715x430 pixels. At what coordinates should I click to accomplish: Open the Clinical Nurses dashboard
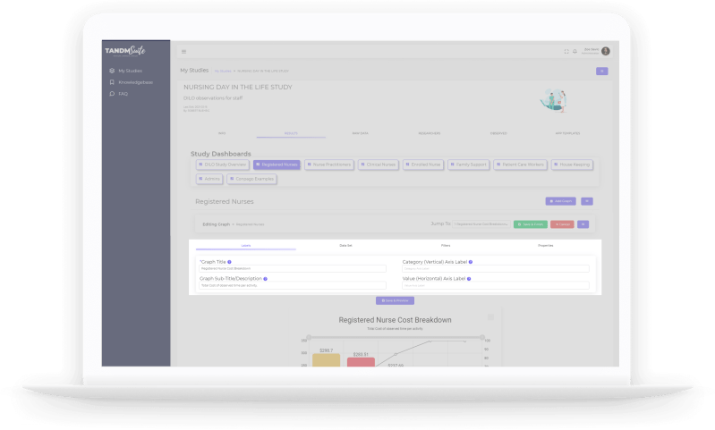click(x=379, y=164)
